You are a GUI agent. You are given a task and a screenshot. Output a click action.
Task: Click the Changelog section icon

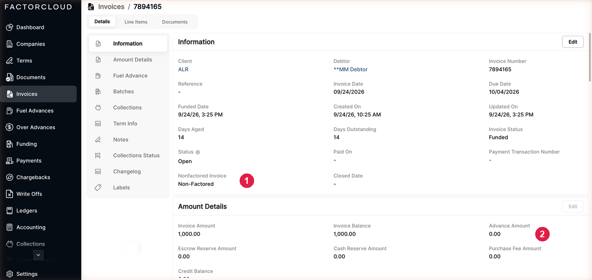click(98, 171)
